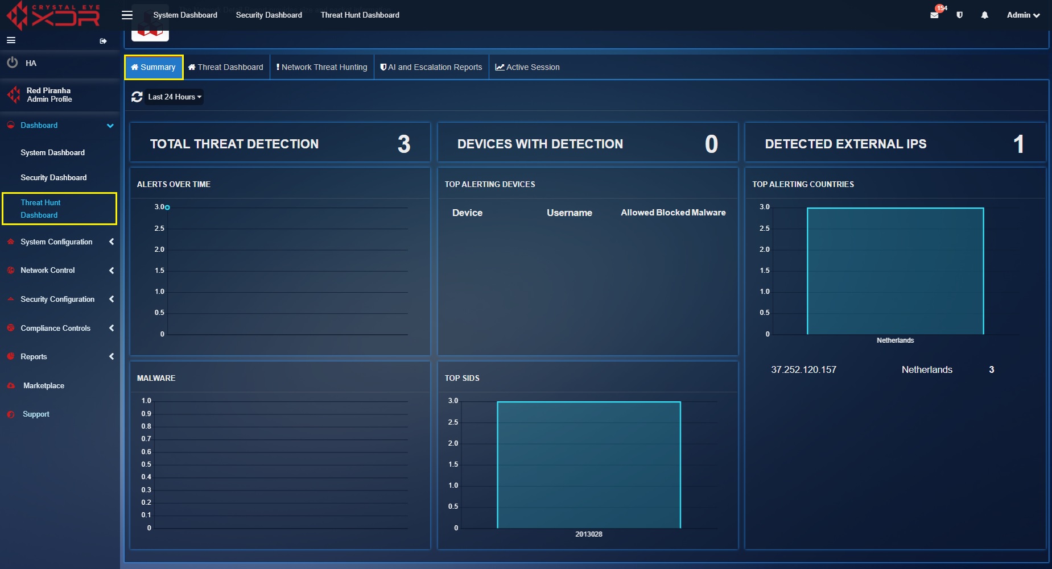Screen dimensions: 1052x569
Task: Open Red Piranha Admin Profile
Action: point(49,94)
